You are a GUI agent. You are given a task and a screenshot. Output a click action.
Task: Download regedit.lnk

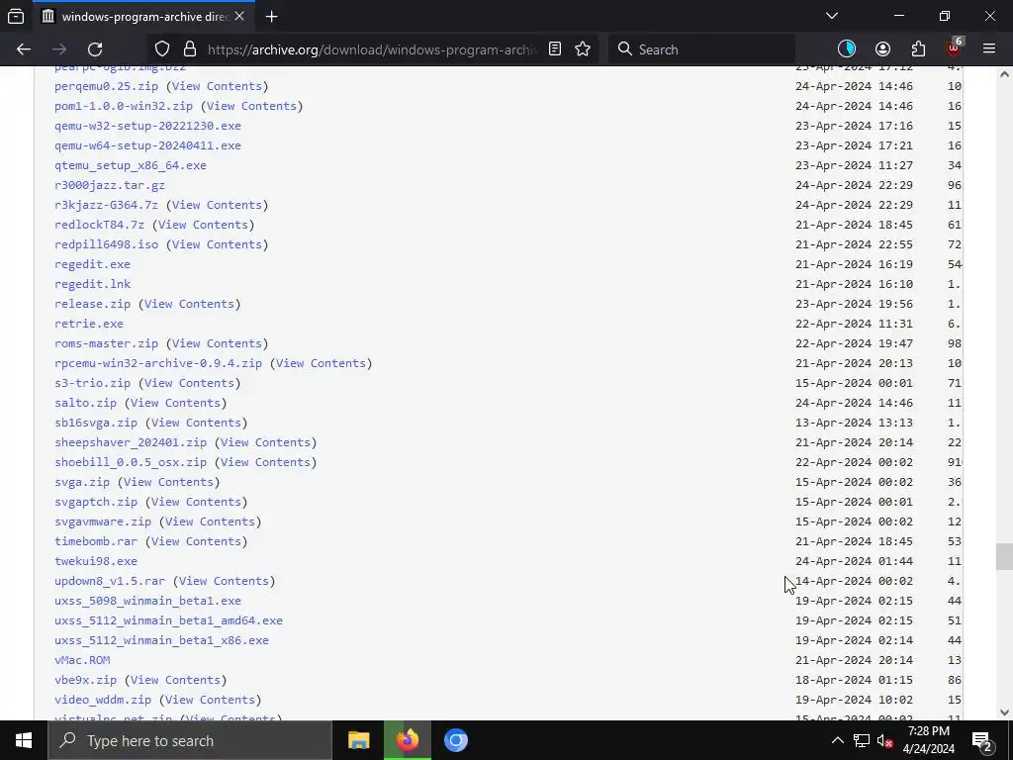click(x=92, y=284)
